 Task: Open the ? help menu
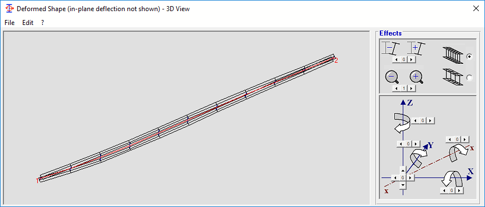tap(43, 23)
